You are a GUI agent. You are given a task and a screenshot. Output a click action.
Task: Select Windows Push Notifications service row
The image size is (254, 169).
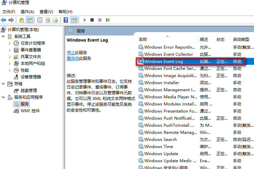[x=195, y=118]
